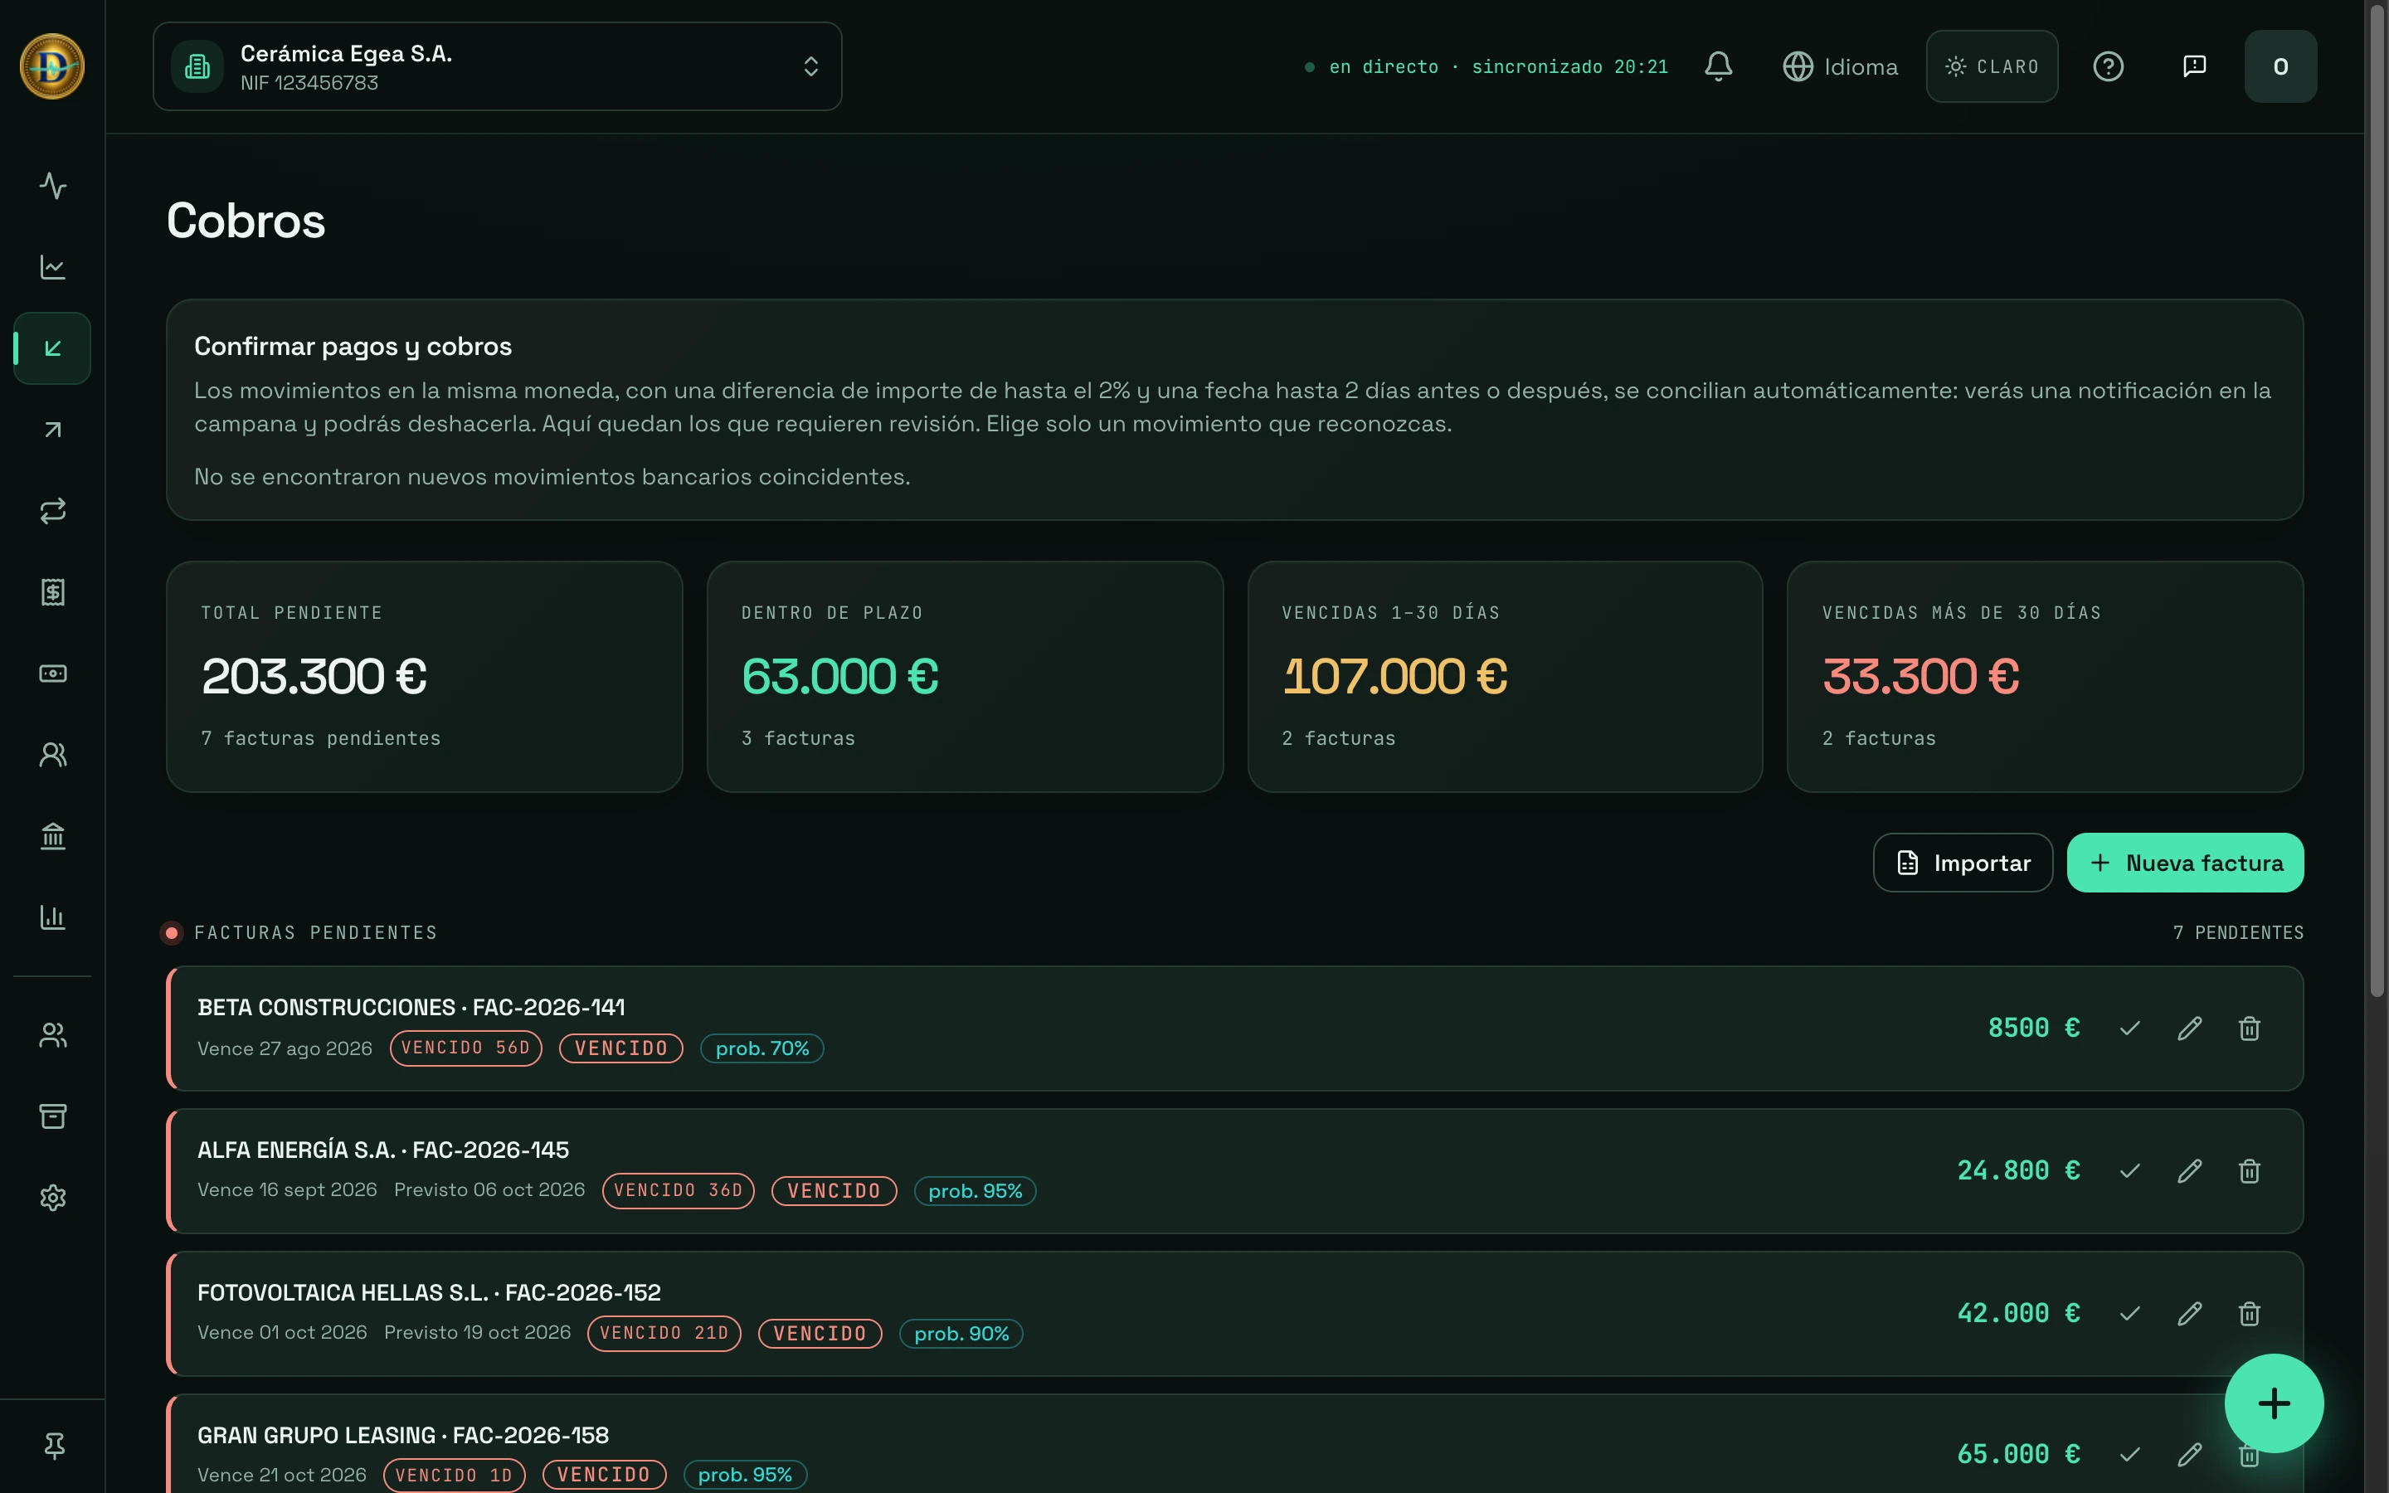Edit the ALFA ENERGÍA invoice
2389x1493 pixels.
pos(2190,1171)
